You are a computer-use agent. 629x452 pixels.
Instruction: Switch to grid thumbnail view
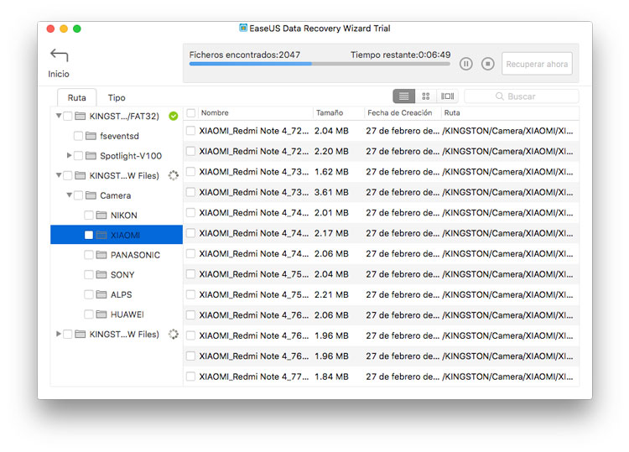[425, 96]
